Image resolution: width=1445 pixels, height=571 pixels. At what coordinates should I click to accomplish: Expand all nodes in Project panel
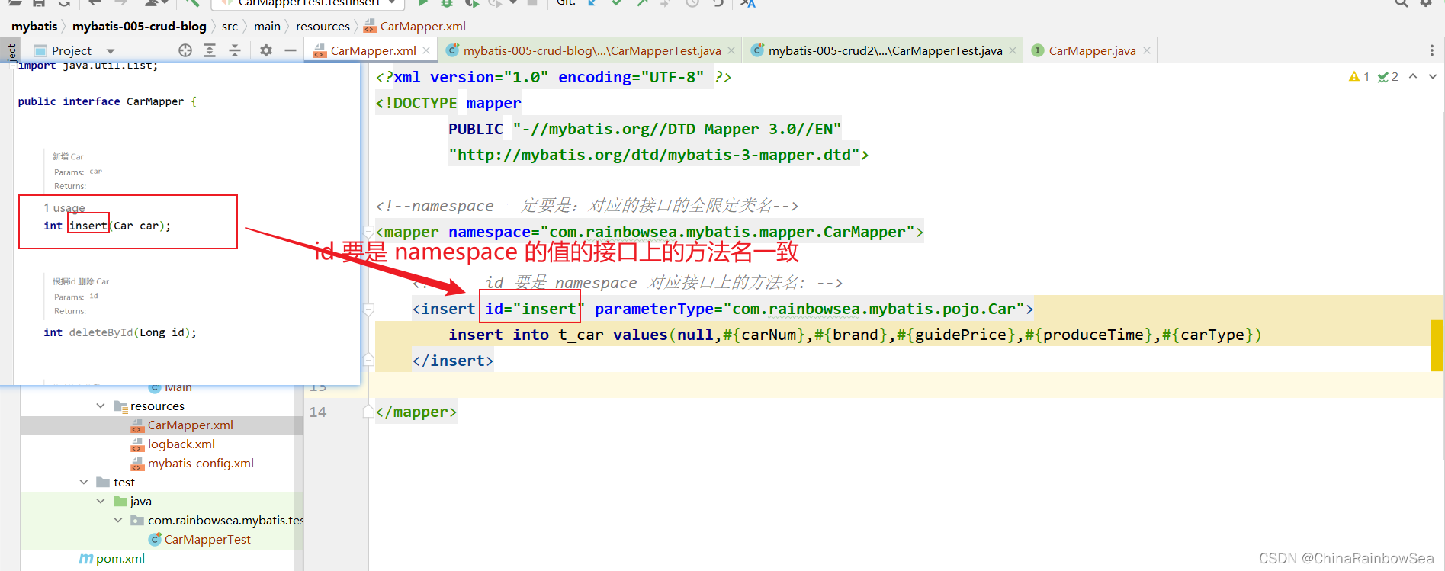(210, 50)
